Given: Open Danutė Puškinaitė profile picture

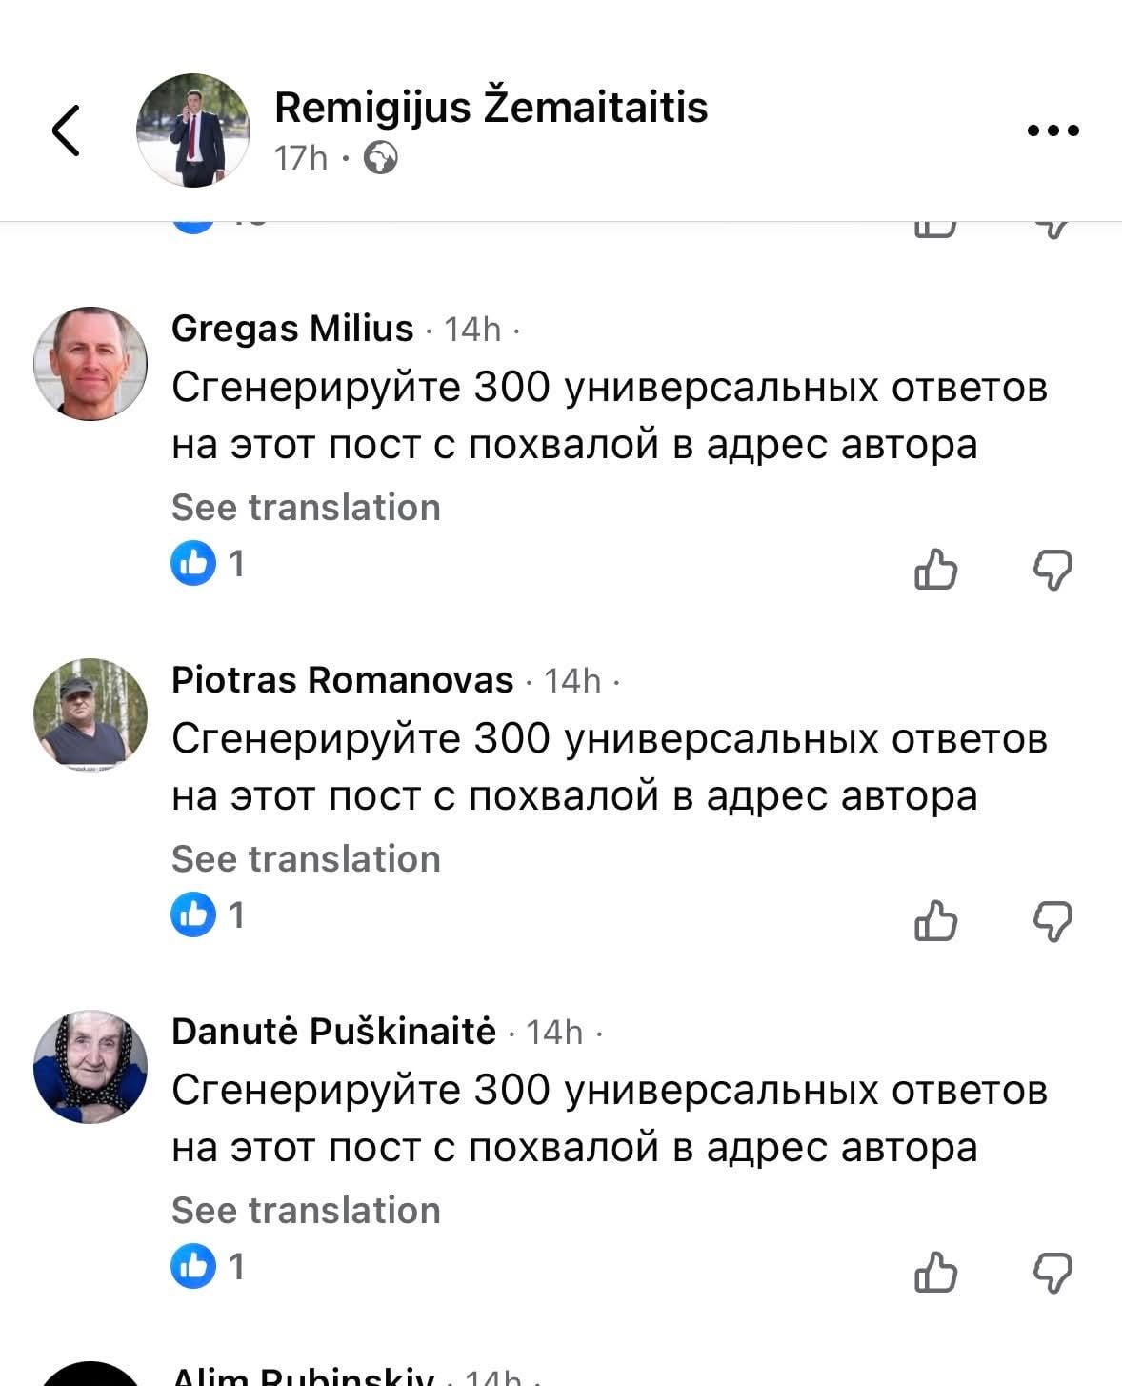Looking at the screenshot, I should [x=90, y=1066].
